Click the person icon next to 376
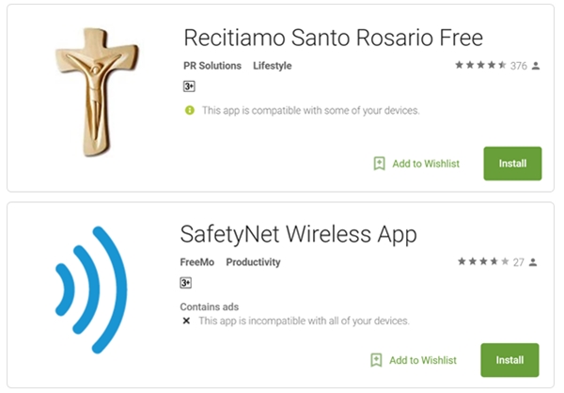Image resolution: width=564 pixels, height=393 pixels. pos(536,66)
